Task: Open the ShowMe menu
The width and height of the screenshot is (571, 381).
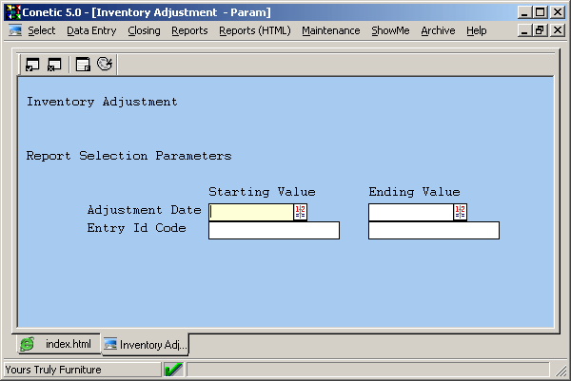Action: click(390, 30)
